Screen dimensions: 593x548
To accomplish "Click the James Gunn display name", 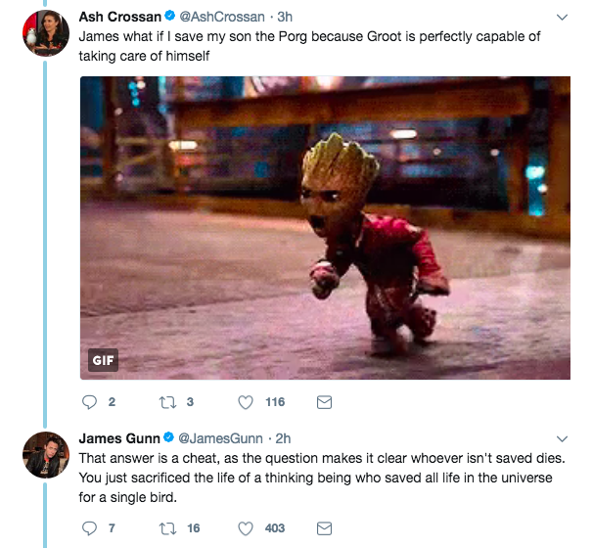I will [117, 436].
